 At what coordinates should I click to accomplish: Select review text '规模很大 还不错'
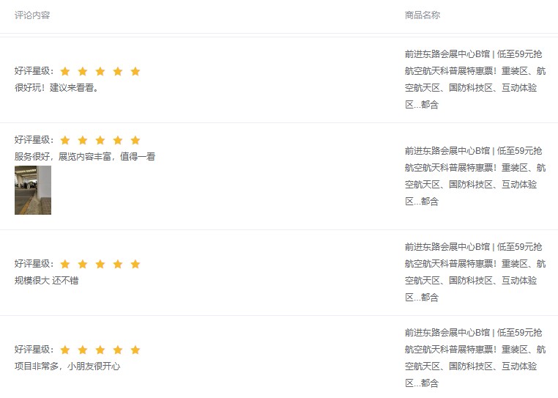(46, 280)
